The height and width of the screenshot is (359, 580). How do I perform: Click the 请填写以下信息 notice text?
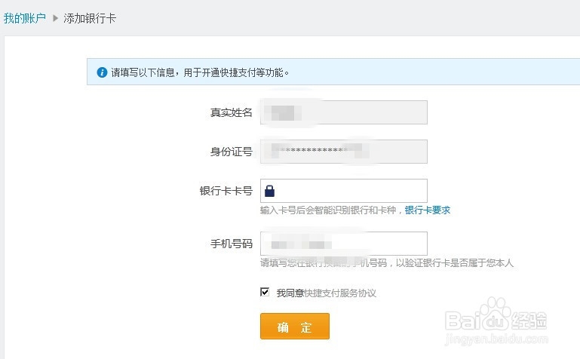[200, 73]
